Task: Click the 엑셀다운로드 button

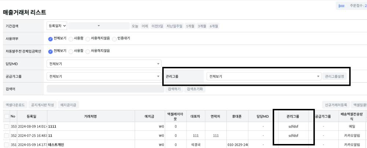Action: tap(15, 105)
